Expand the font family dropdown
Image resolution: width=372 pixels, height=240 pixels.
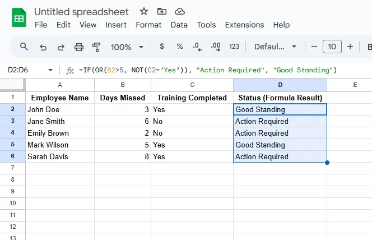[274, 47]
